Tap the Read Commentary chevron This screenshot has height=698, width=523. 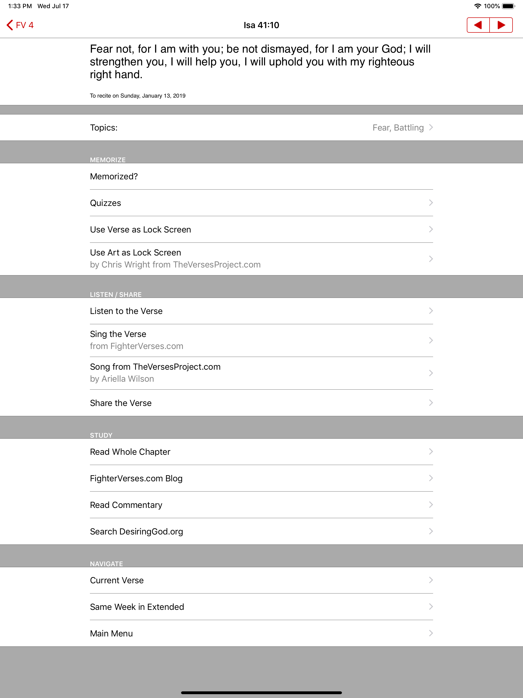coord(431,505)
